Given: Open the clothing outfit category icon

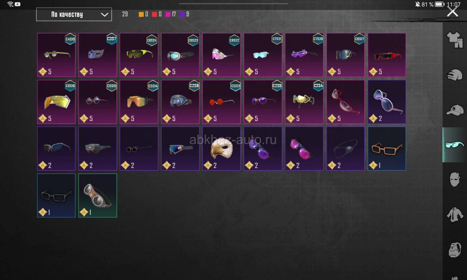Looking at the screenshot, I should click(455, 39).
